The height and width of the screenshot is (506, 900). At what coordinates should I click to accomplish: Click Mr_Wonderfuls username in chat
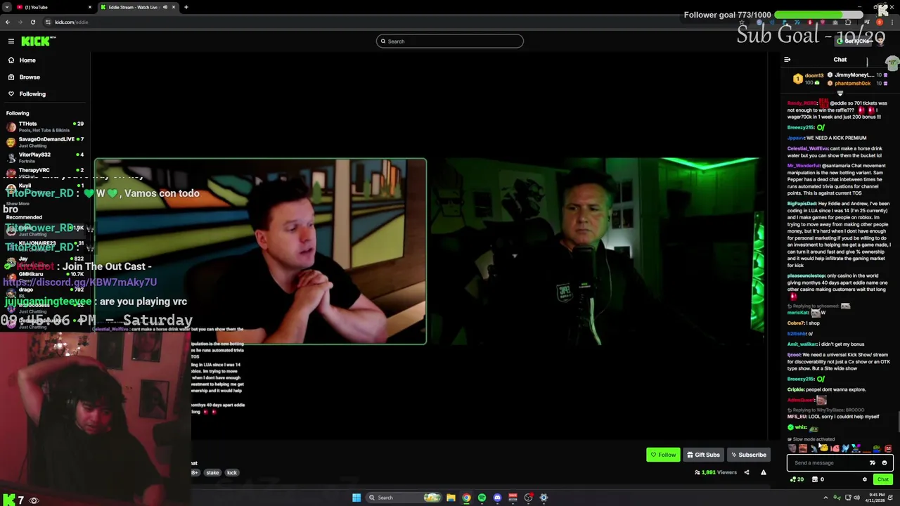click(x=802, y=166)
